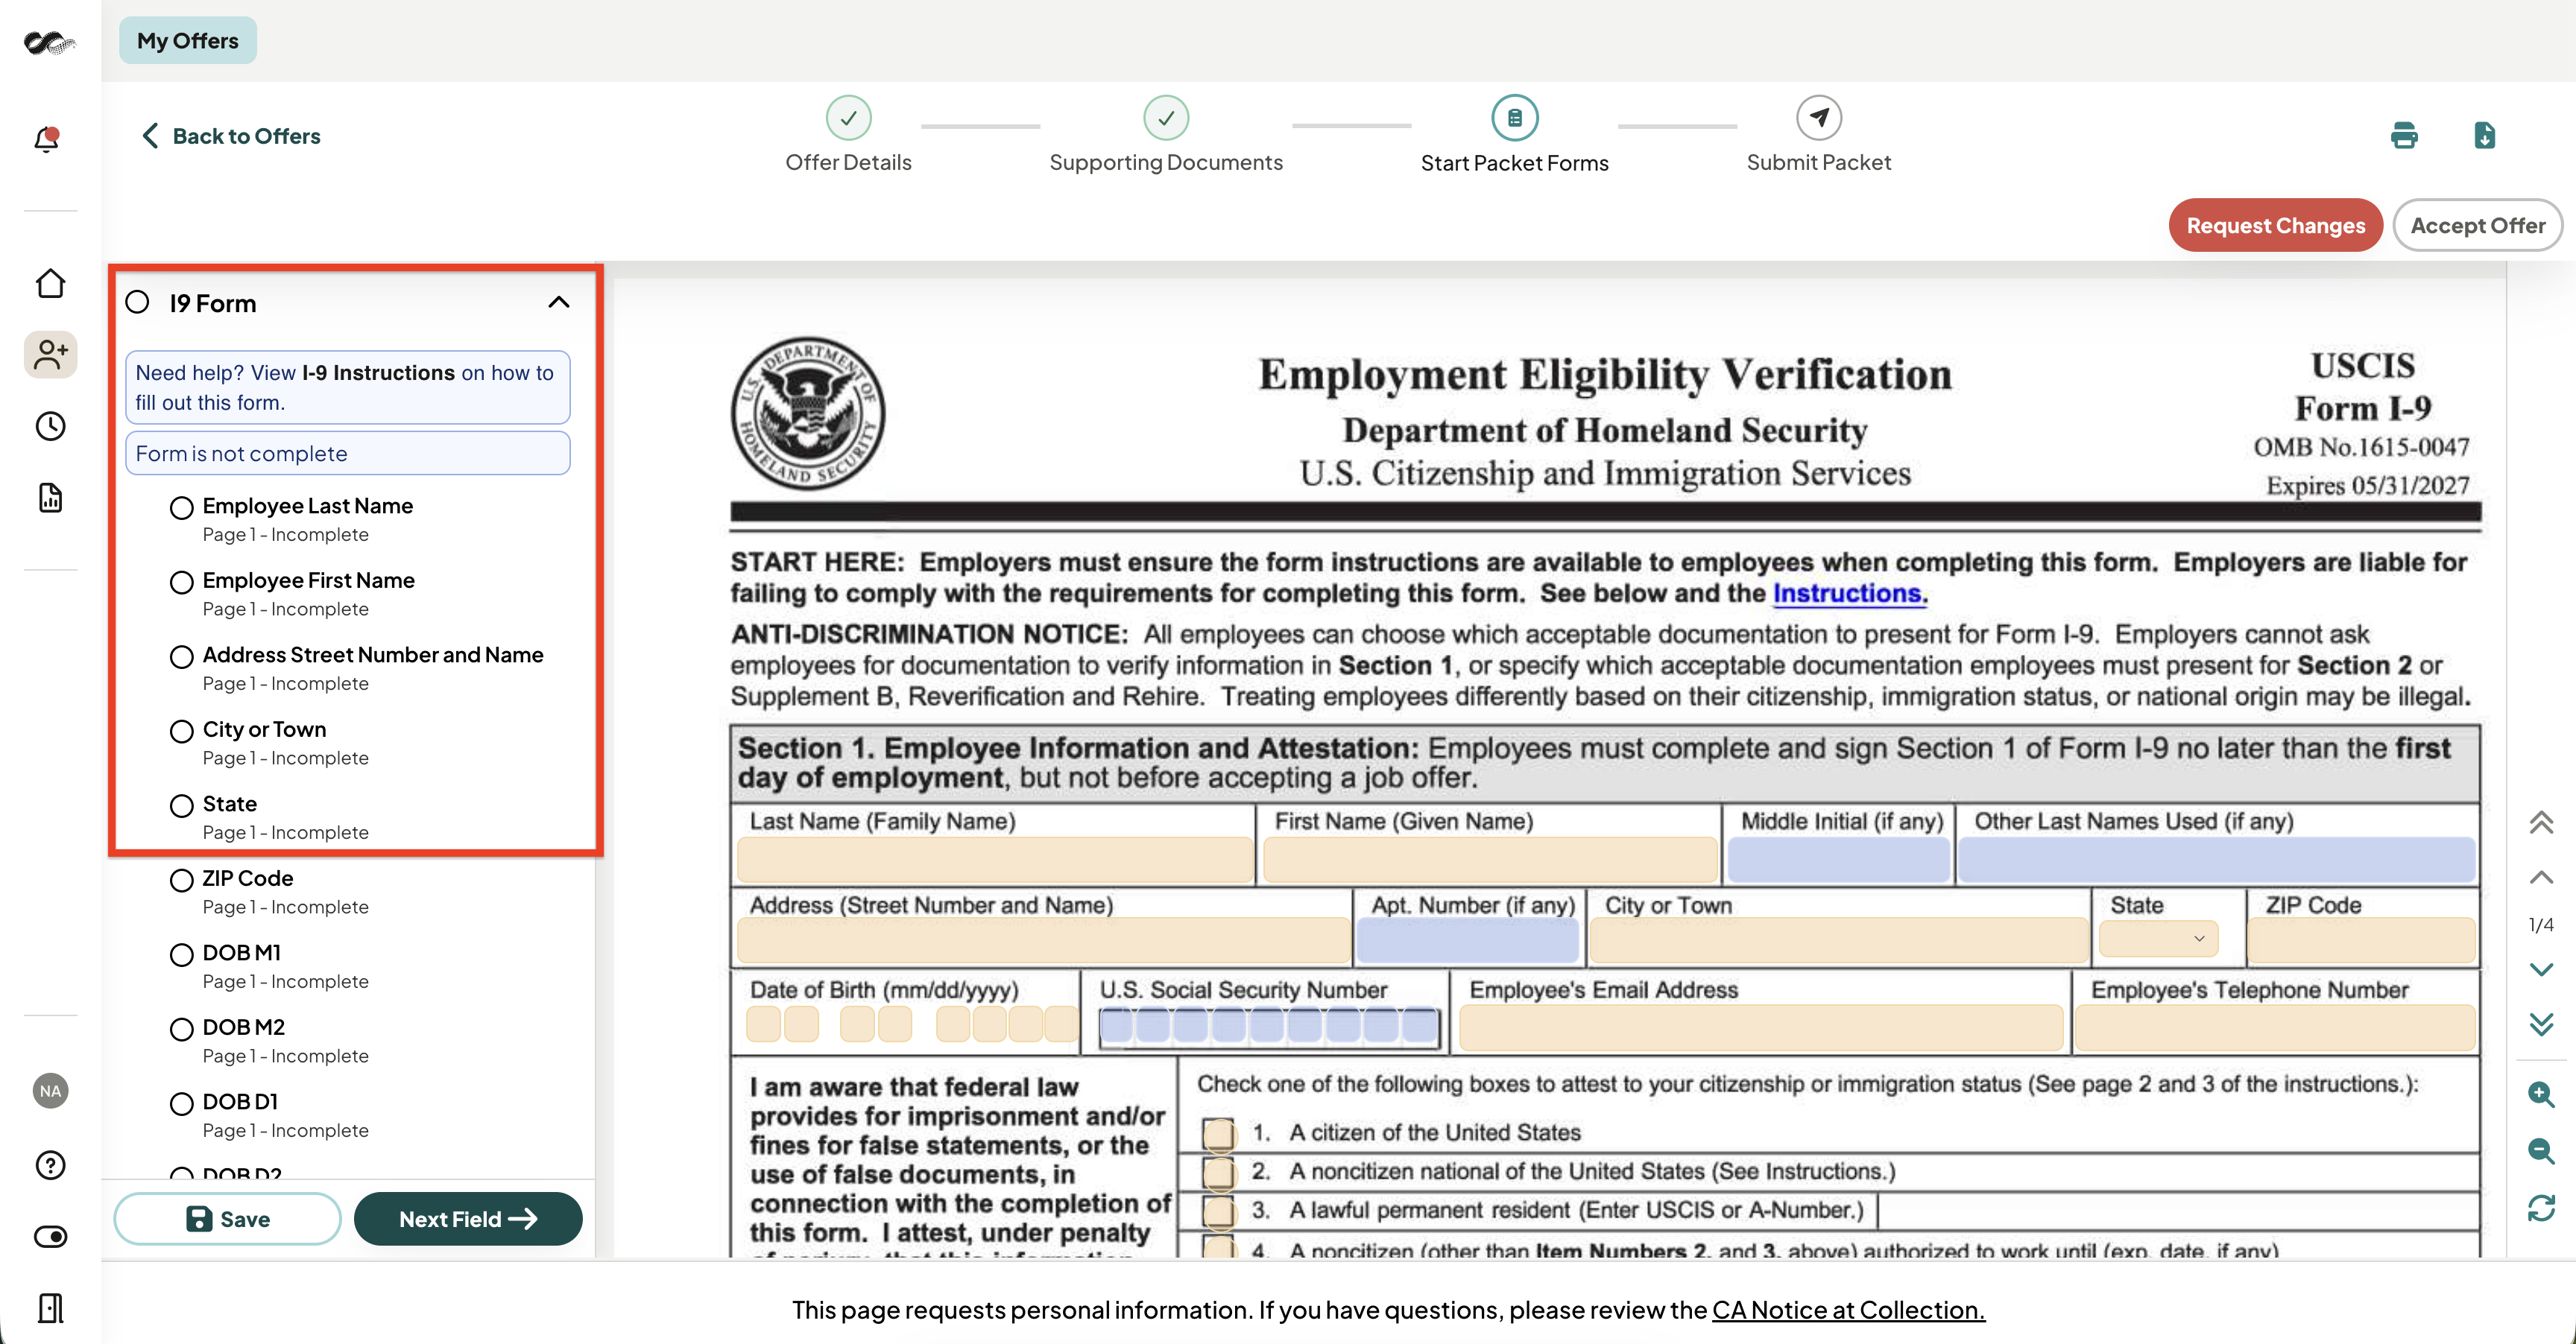
Task: Select ZIP Code field radio
Action: coord(181,881)
